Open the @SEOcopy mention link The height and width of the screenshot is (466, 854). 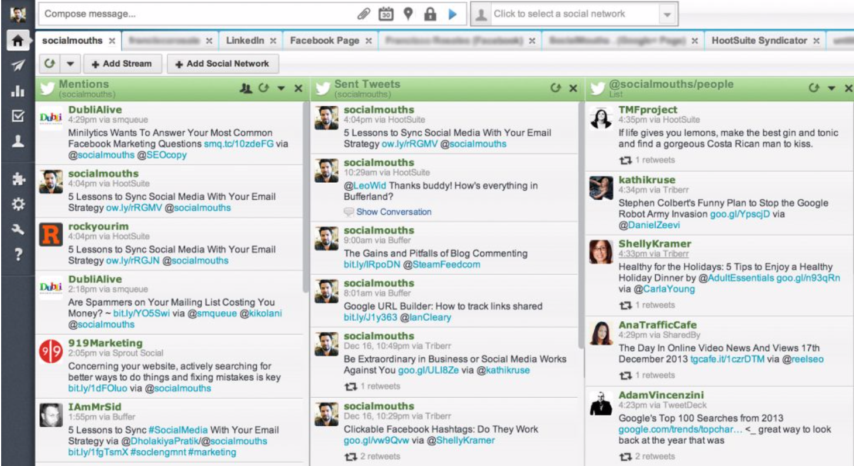point(164,155)
